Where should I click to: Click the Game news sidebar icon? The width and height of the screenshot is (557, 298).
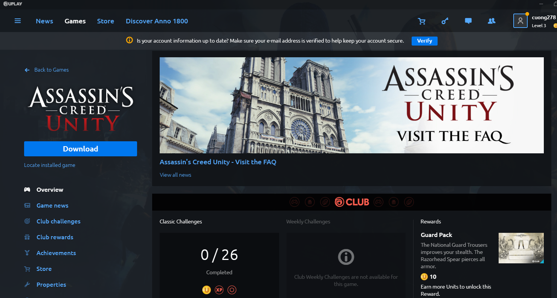(27, 205)
